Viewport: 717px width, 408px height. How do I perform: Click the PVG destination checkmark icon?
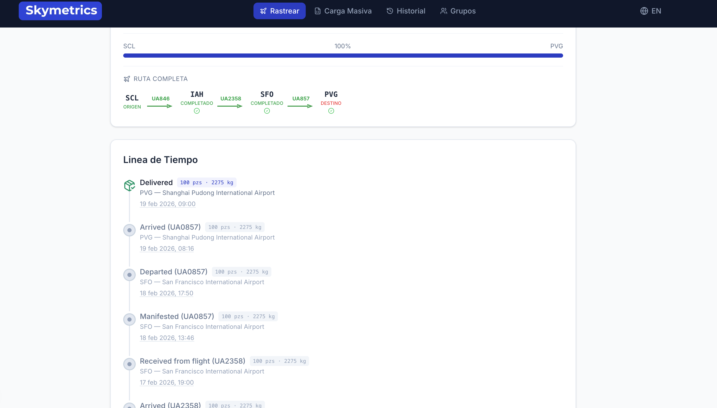(x=331, y=111)
